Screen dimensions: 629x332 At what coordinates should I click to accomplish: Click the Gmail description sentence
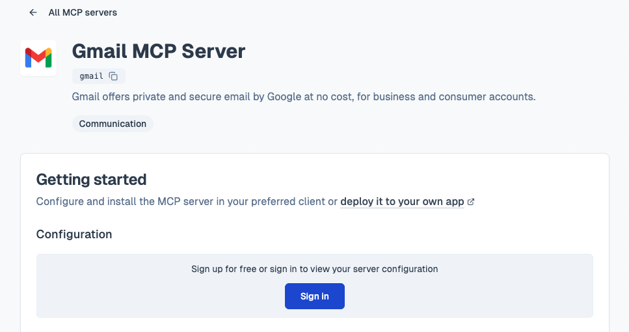304,97
